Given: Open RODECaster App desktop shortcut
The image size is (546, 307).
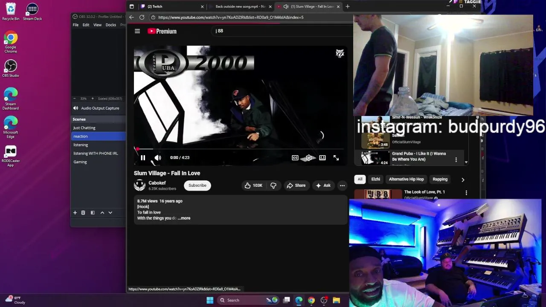Looking at the screenshot, I should [11, 156].
